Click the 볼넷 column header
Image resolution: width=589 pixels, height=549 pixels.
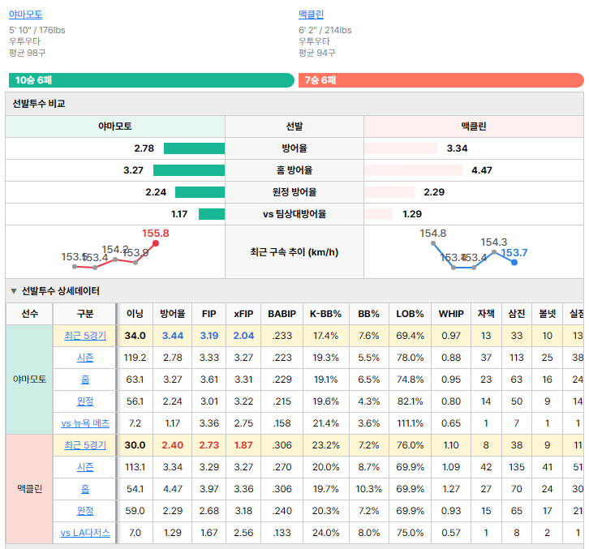548,314
